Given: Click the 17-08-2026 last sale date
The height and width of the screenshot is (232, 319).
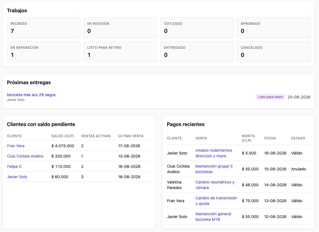Looking at the screenshot, I should 129,146.
